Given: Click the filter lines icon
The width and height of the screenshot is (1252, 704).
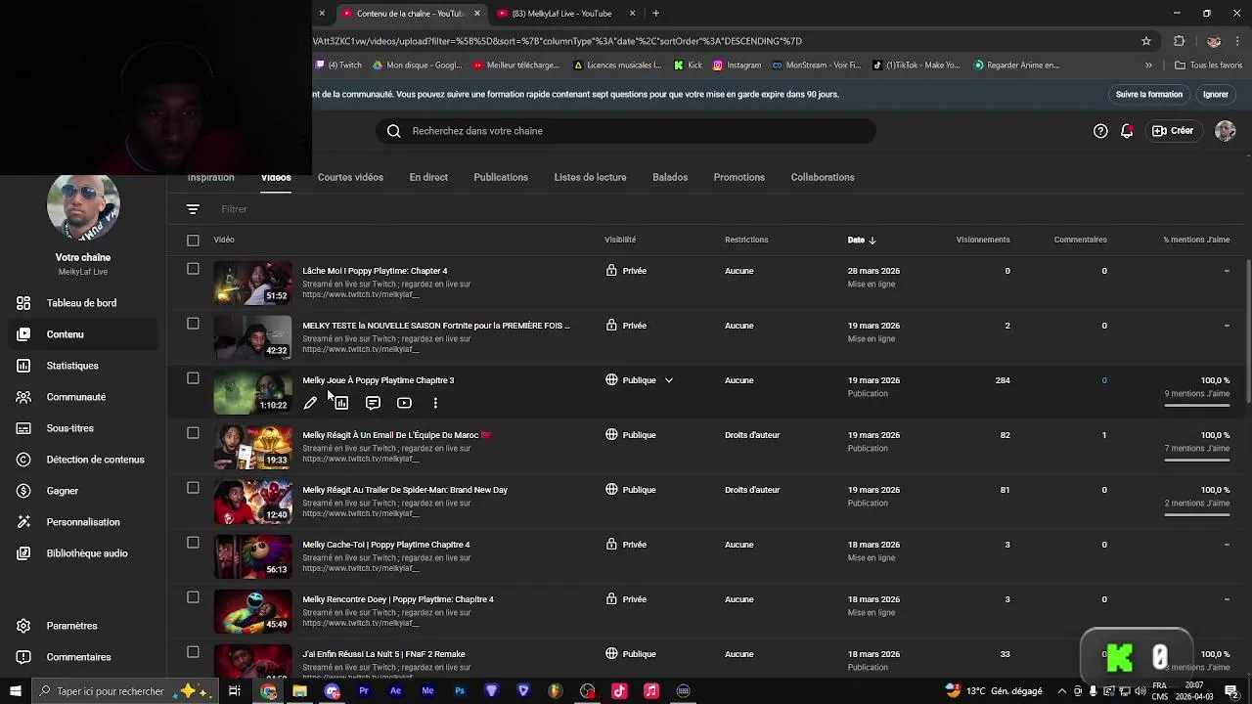Looking at the screenshot, I should pos(193,209).
